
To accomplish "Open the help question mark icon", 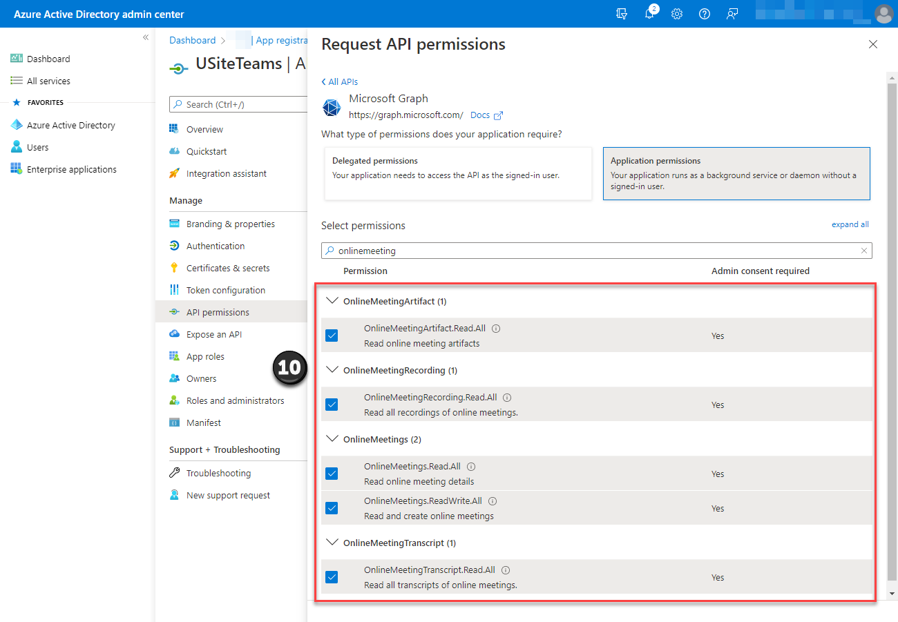I will click(x=705, y=14).
